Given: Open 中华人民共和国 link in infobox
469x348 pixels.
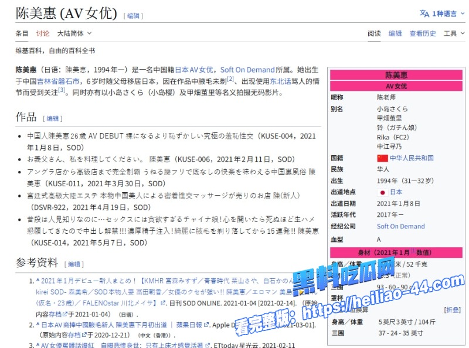Looking at the screenshot, I should click(x=412, y=158).
